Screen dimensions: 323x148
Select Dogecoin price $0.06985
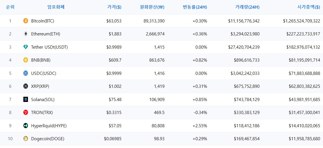[113, 139]
